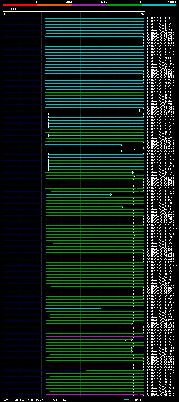Click the cyan ~100% identity legend segment
Screen dimensions: 179x402
(159, 5)
